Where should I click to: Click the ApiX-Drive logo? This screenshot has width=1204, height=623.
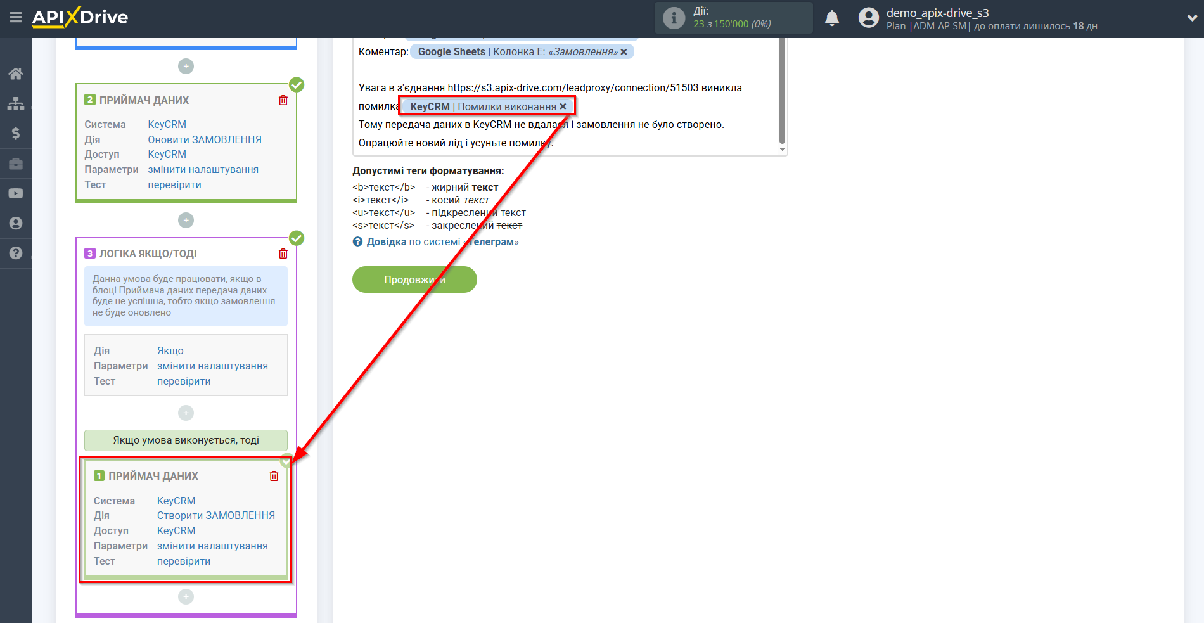(80, 17)
